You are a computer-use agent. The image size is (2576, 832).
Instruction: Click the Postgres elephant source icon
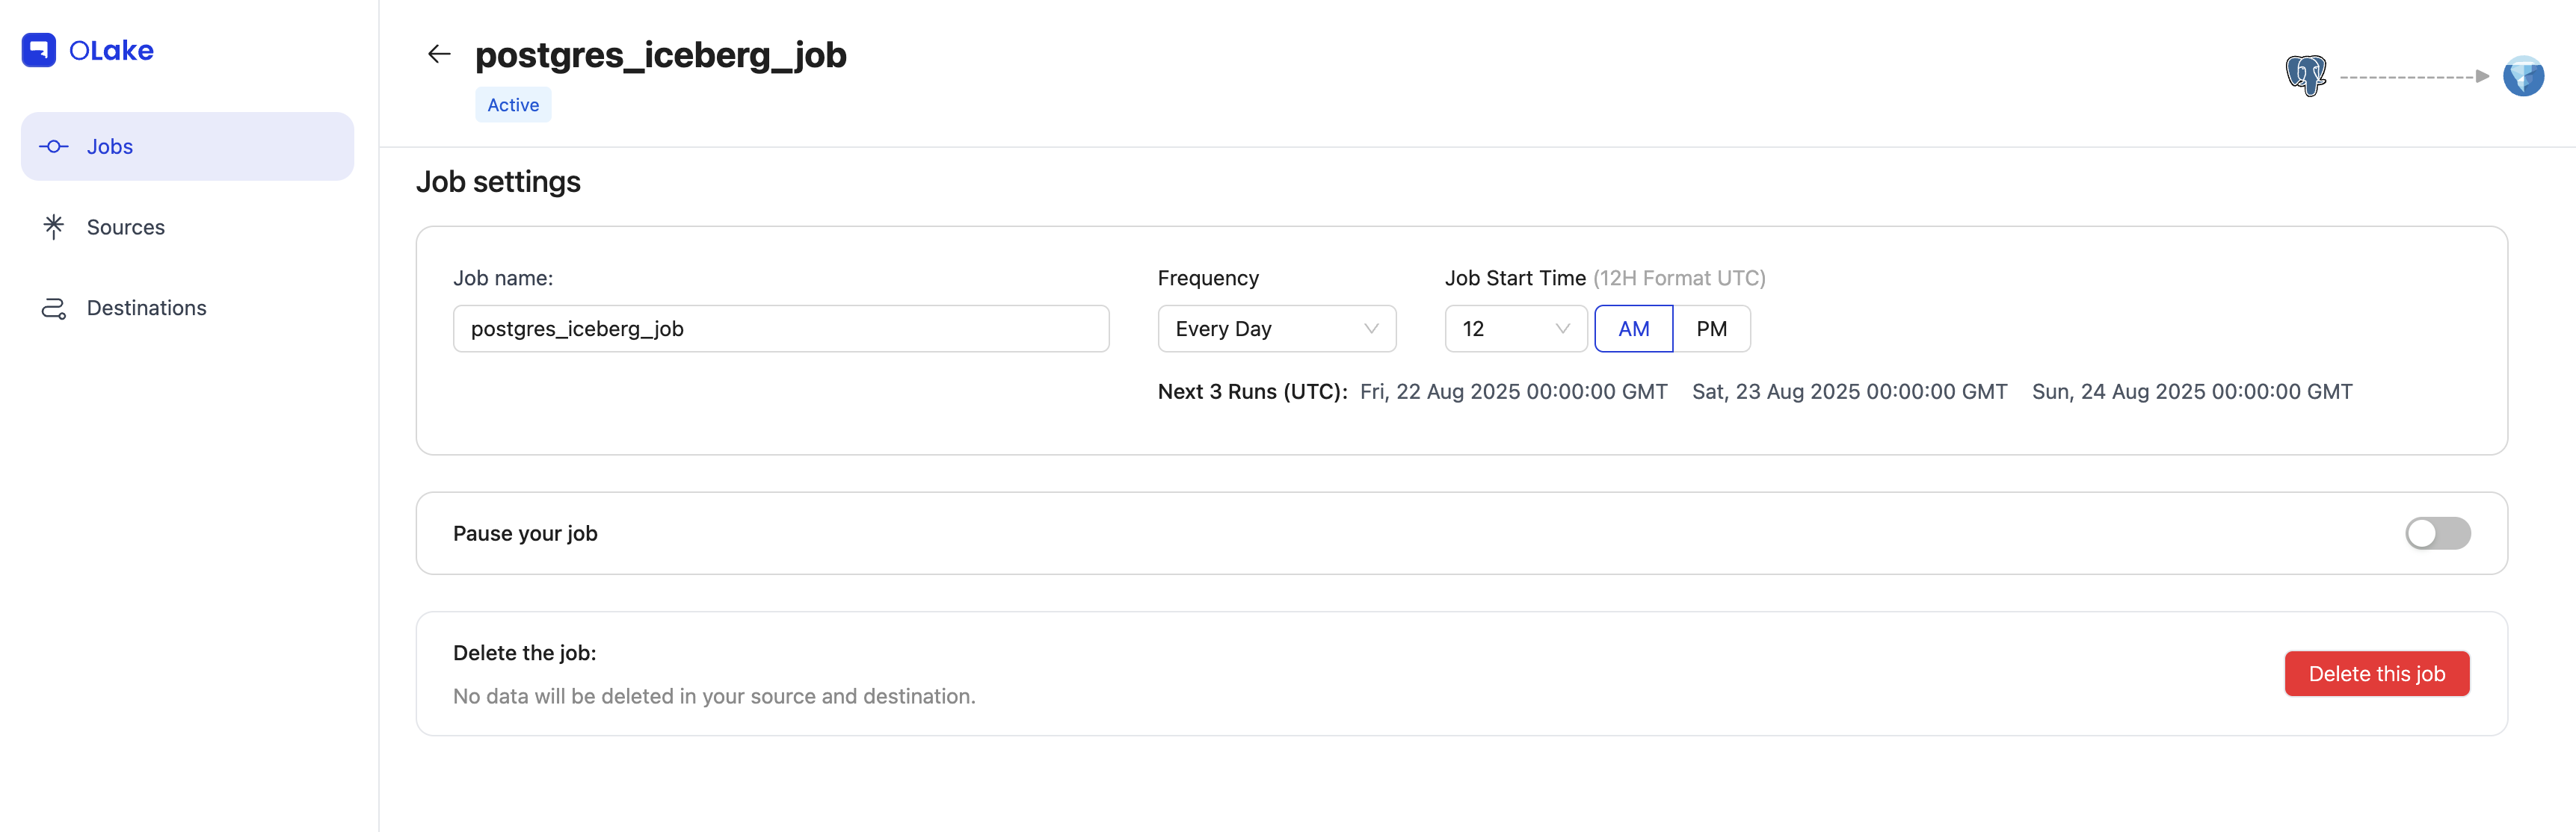[2306, 76]
